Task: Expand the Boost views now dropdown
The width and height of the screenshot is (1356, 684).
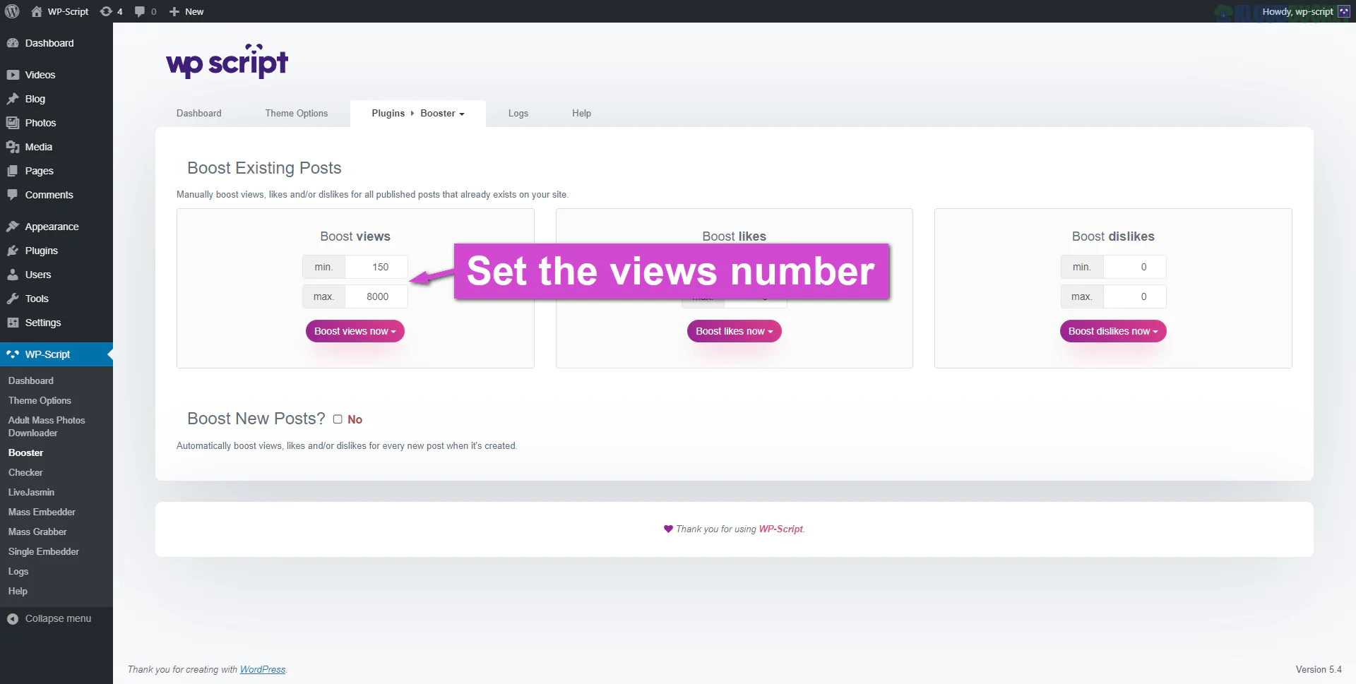Action: point(355,331)
